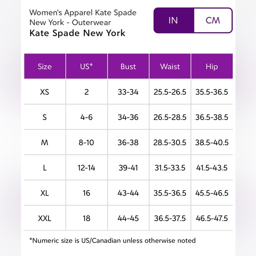This screenshot has width=256, height=256.
Task: Select the 12-14 US size cell
Action: tap(87, 168)
